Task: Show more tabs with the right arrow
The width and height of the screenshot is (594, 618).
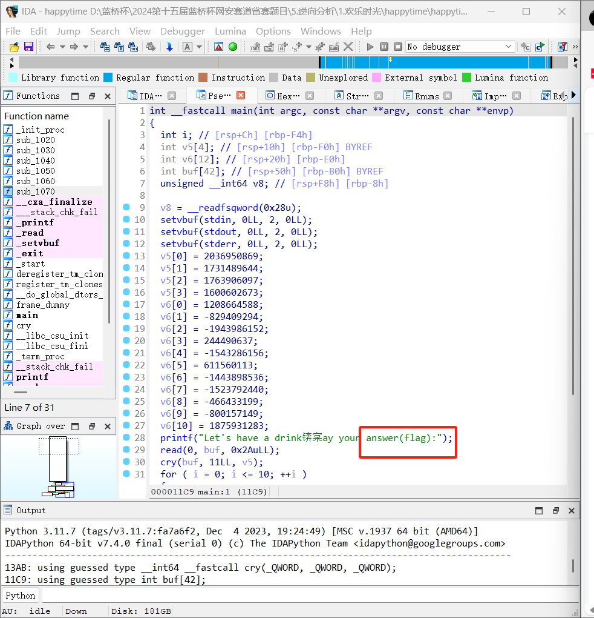Action: [573, 95]
